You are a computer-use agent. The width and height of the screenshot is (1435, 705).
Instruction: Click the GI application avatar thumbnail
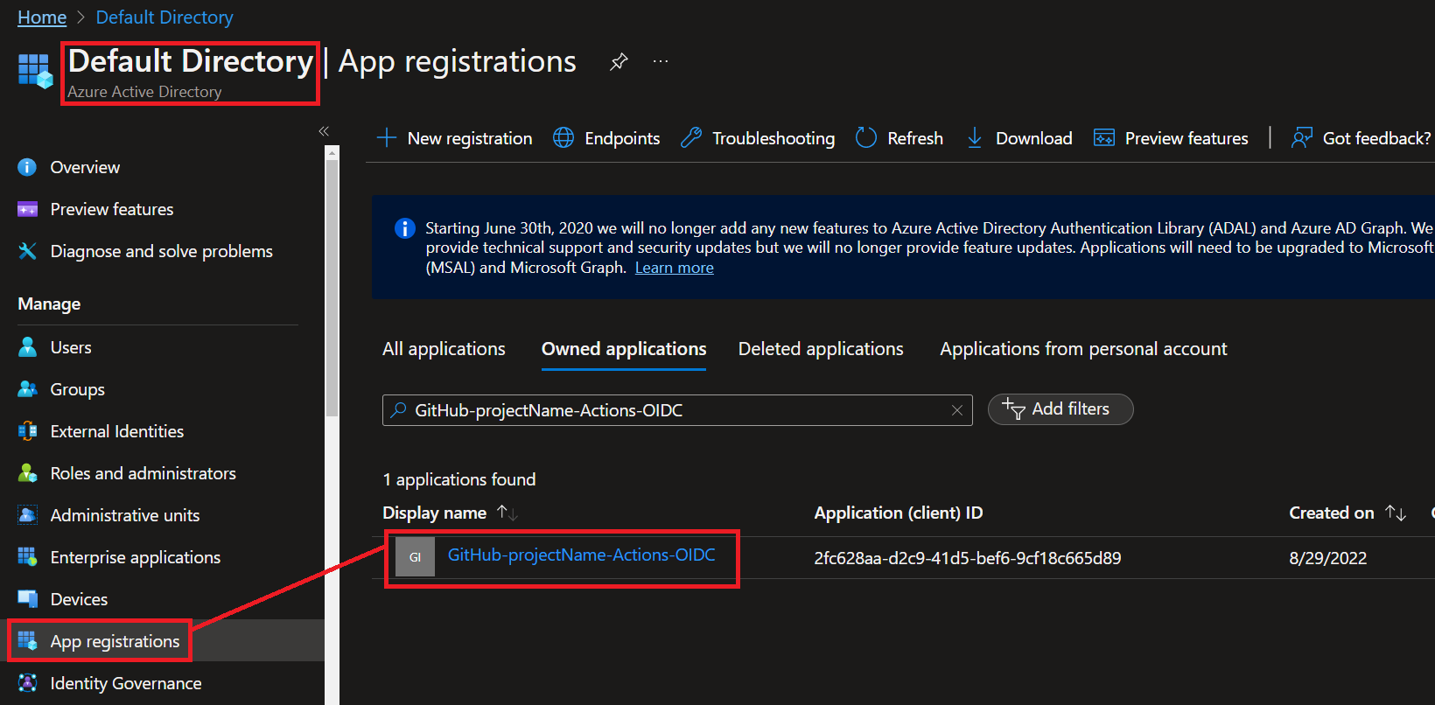[415, 557]
